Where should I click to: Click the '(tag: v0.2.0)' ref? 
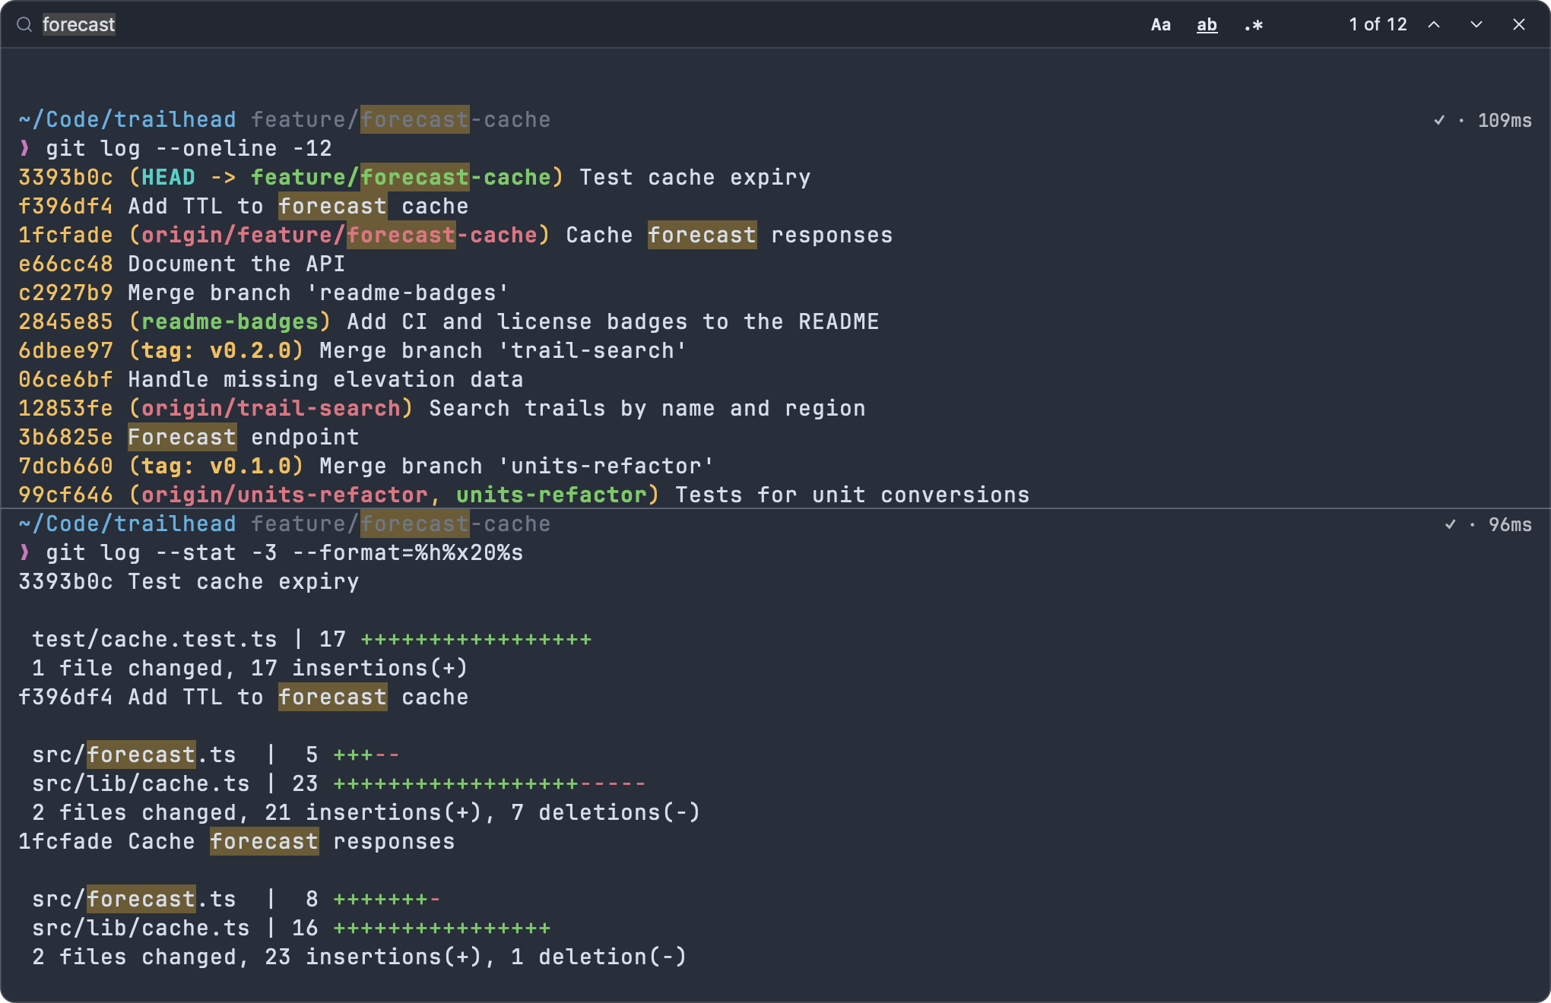(x=216, y=350)
